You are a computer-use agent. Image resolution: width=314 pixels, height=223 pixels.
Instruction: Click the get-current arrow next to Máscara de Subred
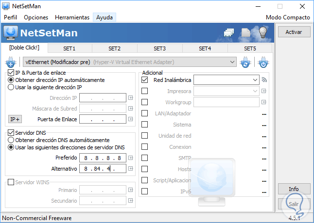(x=131, y=109)
